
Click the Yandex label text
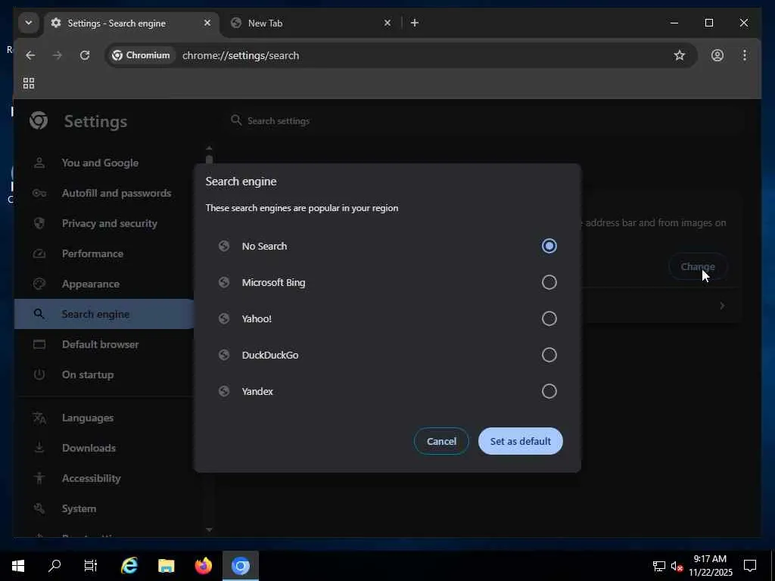coord(257,391)
